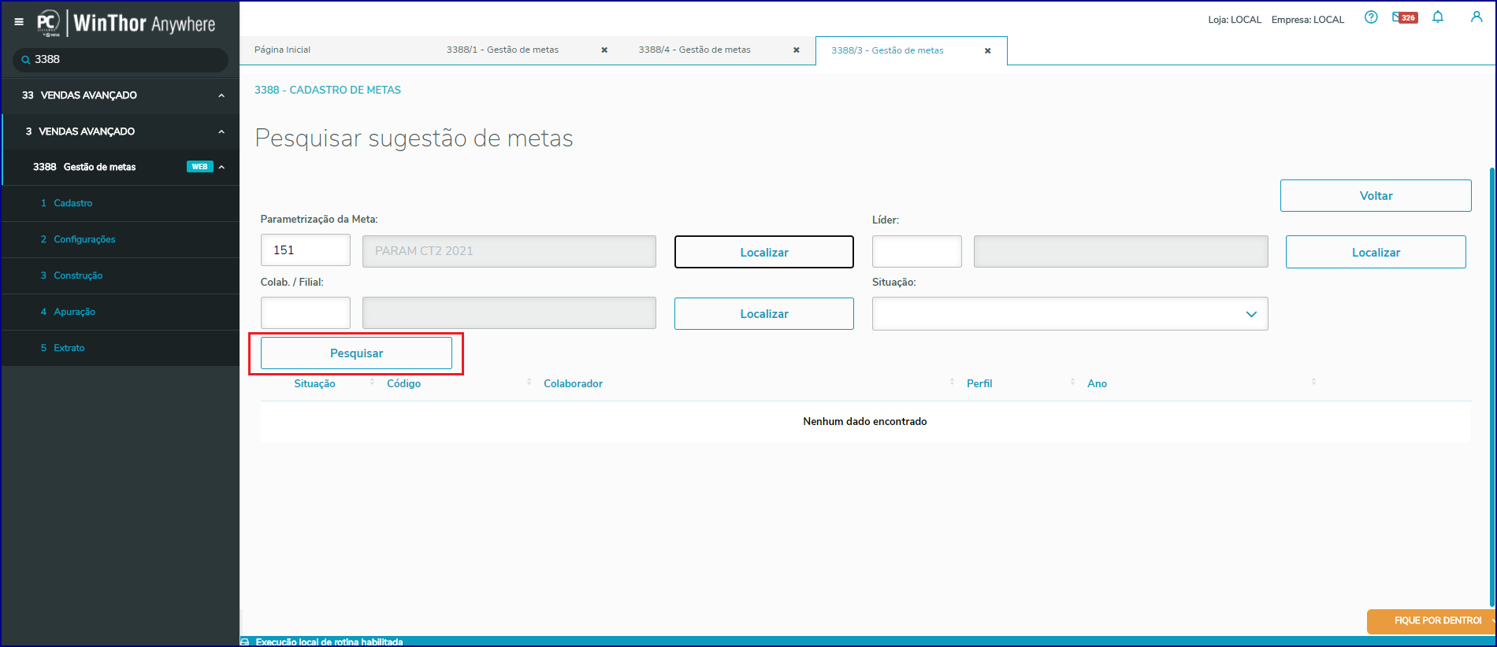This screenshot has width=1497, height=647.
Task: Sort by Situação column arrows
Action: (372, 383)
